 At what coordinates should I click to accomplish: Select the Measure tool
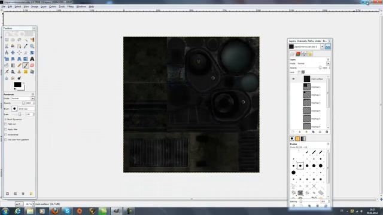click(7, 53)
